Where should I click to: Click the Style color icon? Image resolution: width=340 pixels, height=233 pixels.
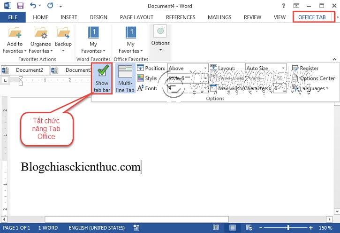140,78
